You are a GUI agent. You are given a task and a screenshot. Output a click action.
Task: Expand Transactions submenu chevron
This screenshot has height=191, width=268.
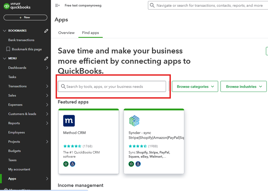(x=47, y=86)
